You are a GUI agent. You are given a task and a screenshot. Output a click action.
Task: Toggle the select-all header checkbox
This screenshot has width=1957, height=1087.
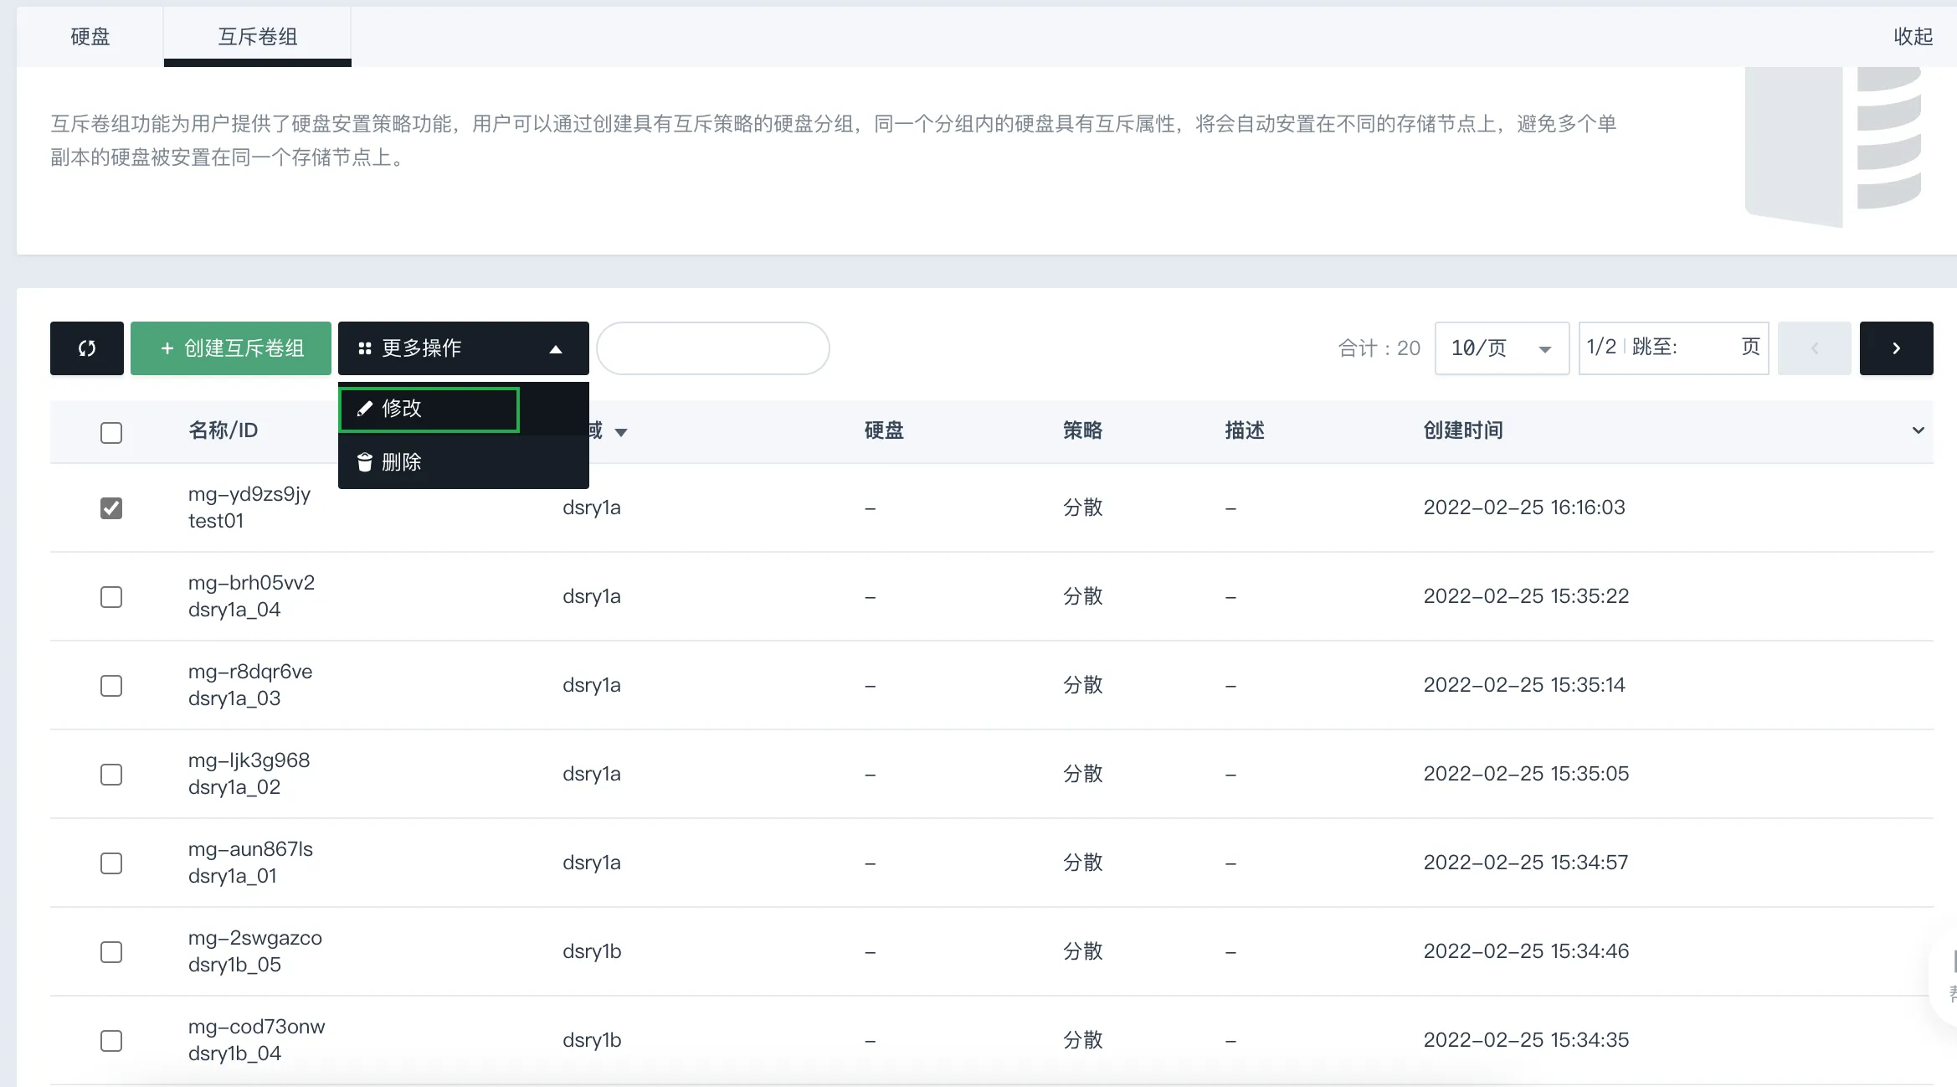(111, 433)
